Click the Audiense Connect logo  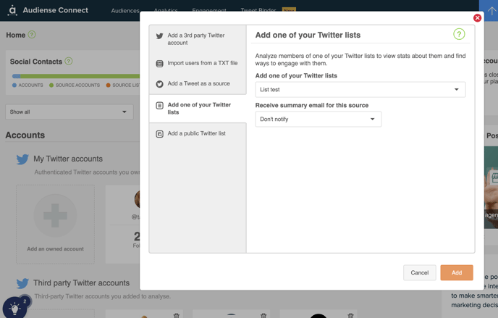click(48, 10)
